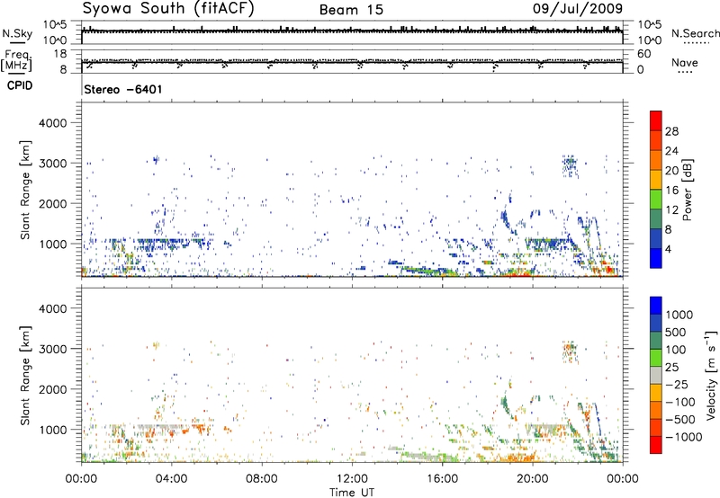The image size is (720, 498).
Task: Pick the light green 12–16 dB power swatch
Action: 656,200
